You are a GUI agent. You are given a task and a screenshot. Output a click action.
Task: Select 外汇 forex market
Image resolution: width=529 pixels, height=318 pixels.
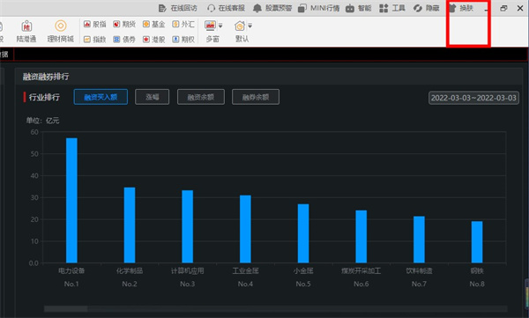coord(183,24)
